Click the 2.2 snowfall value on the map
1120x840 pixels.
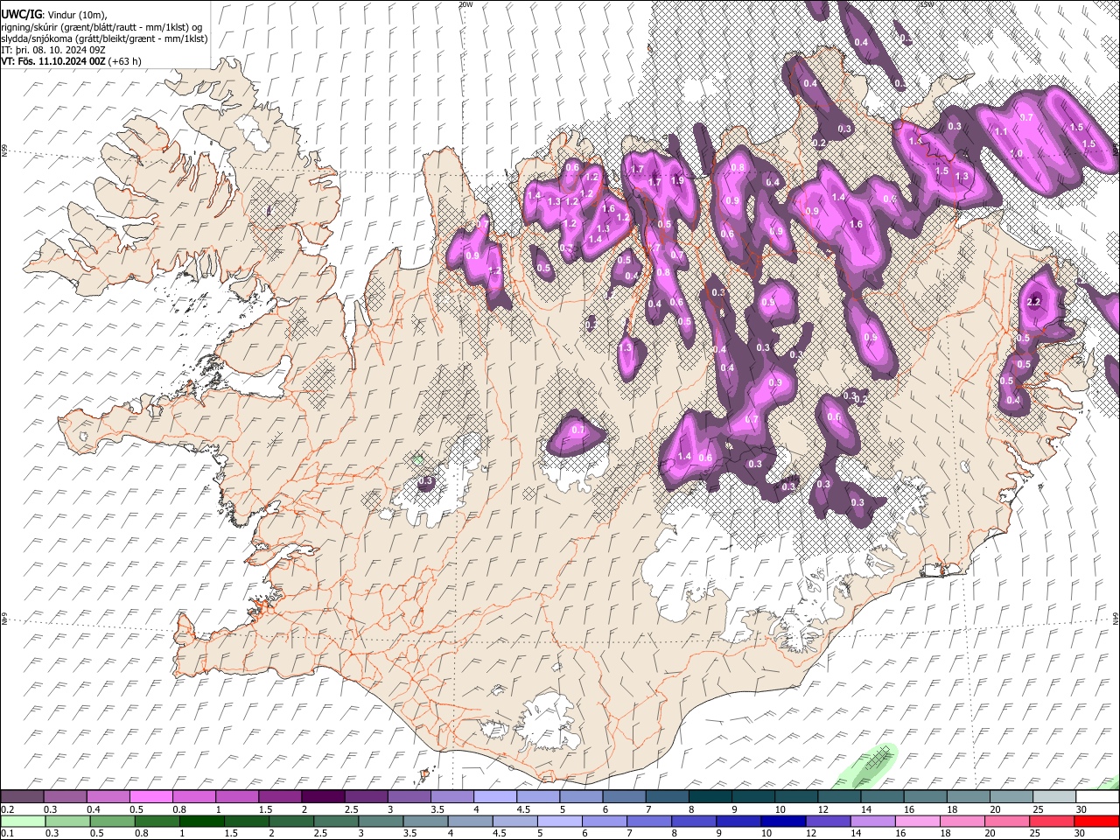pos(1033,302)
